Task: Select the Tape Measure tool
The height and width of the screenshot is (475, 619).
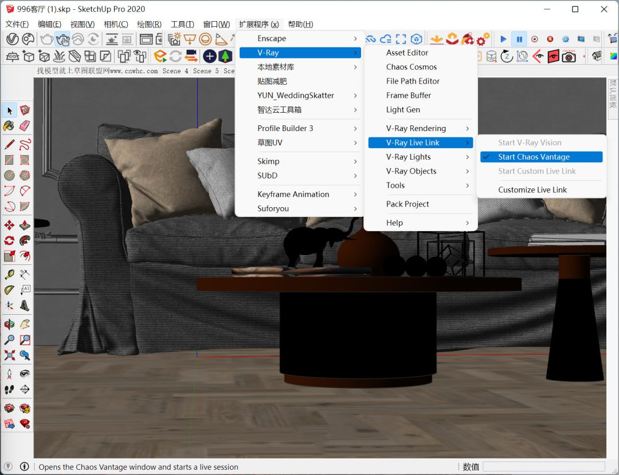Action: 9,274
